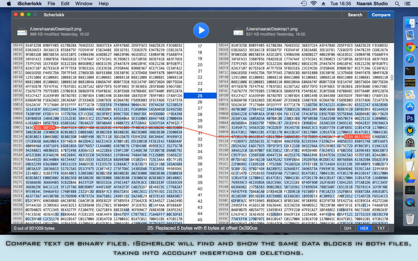Open the Wi-Fi status menu

point(315,4)
